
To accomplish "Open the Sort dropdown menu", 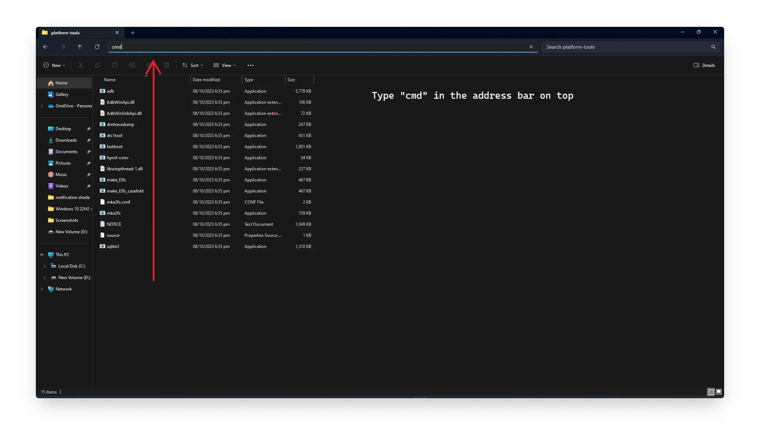I will (x=193, y=65).
